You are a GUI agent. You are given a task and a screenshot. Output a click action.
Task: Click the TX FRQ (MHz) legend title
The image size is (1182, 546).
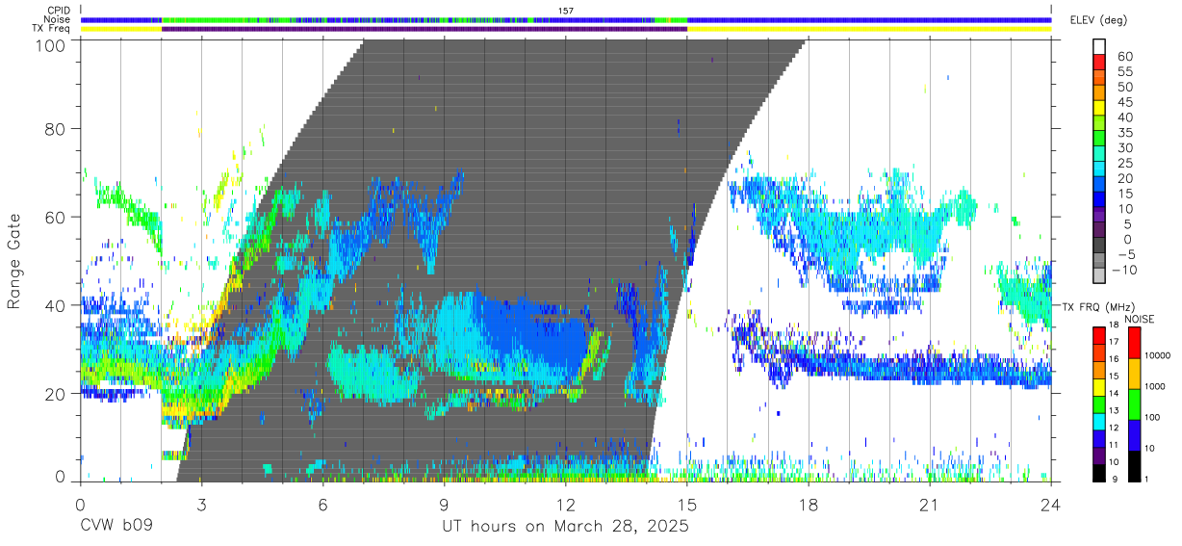tap(1098, 307)
